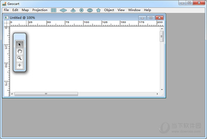The height and width of the screenshot is (139, 207).
Task: Click the vertical scrollbar down arrow
Action: coord(162,90)
